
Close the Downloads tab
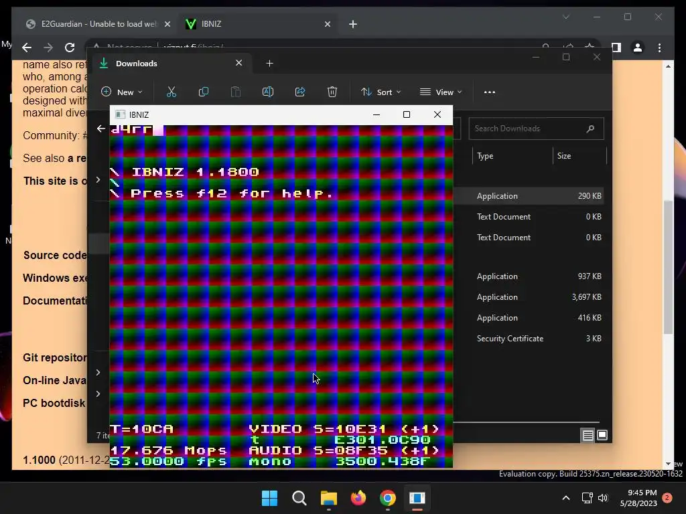coord(239,63)
